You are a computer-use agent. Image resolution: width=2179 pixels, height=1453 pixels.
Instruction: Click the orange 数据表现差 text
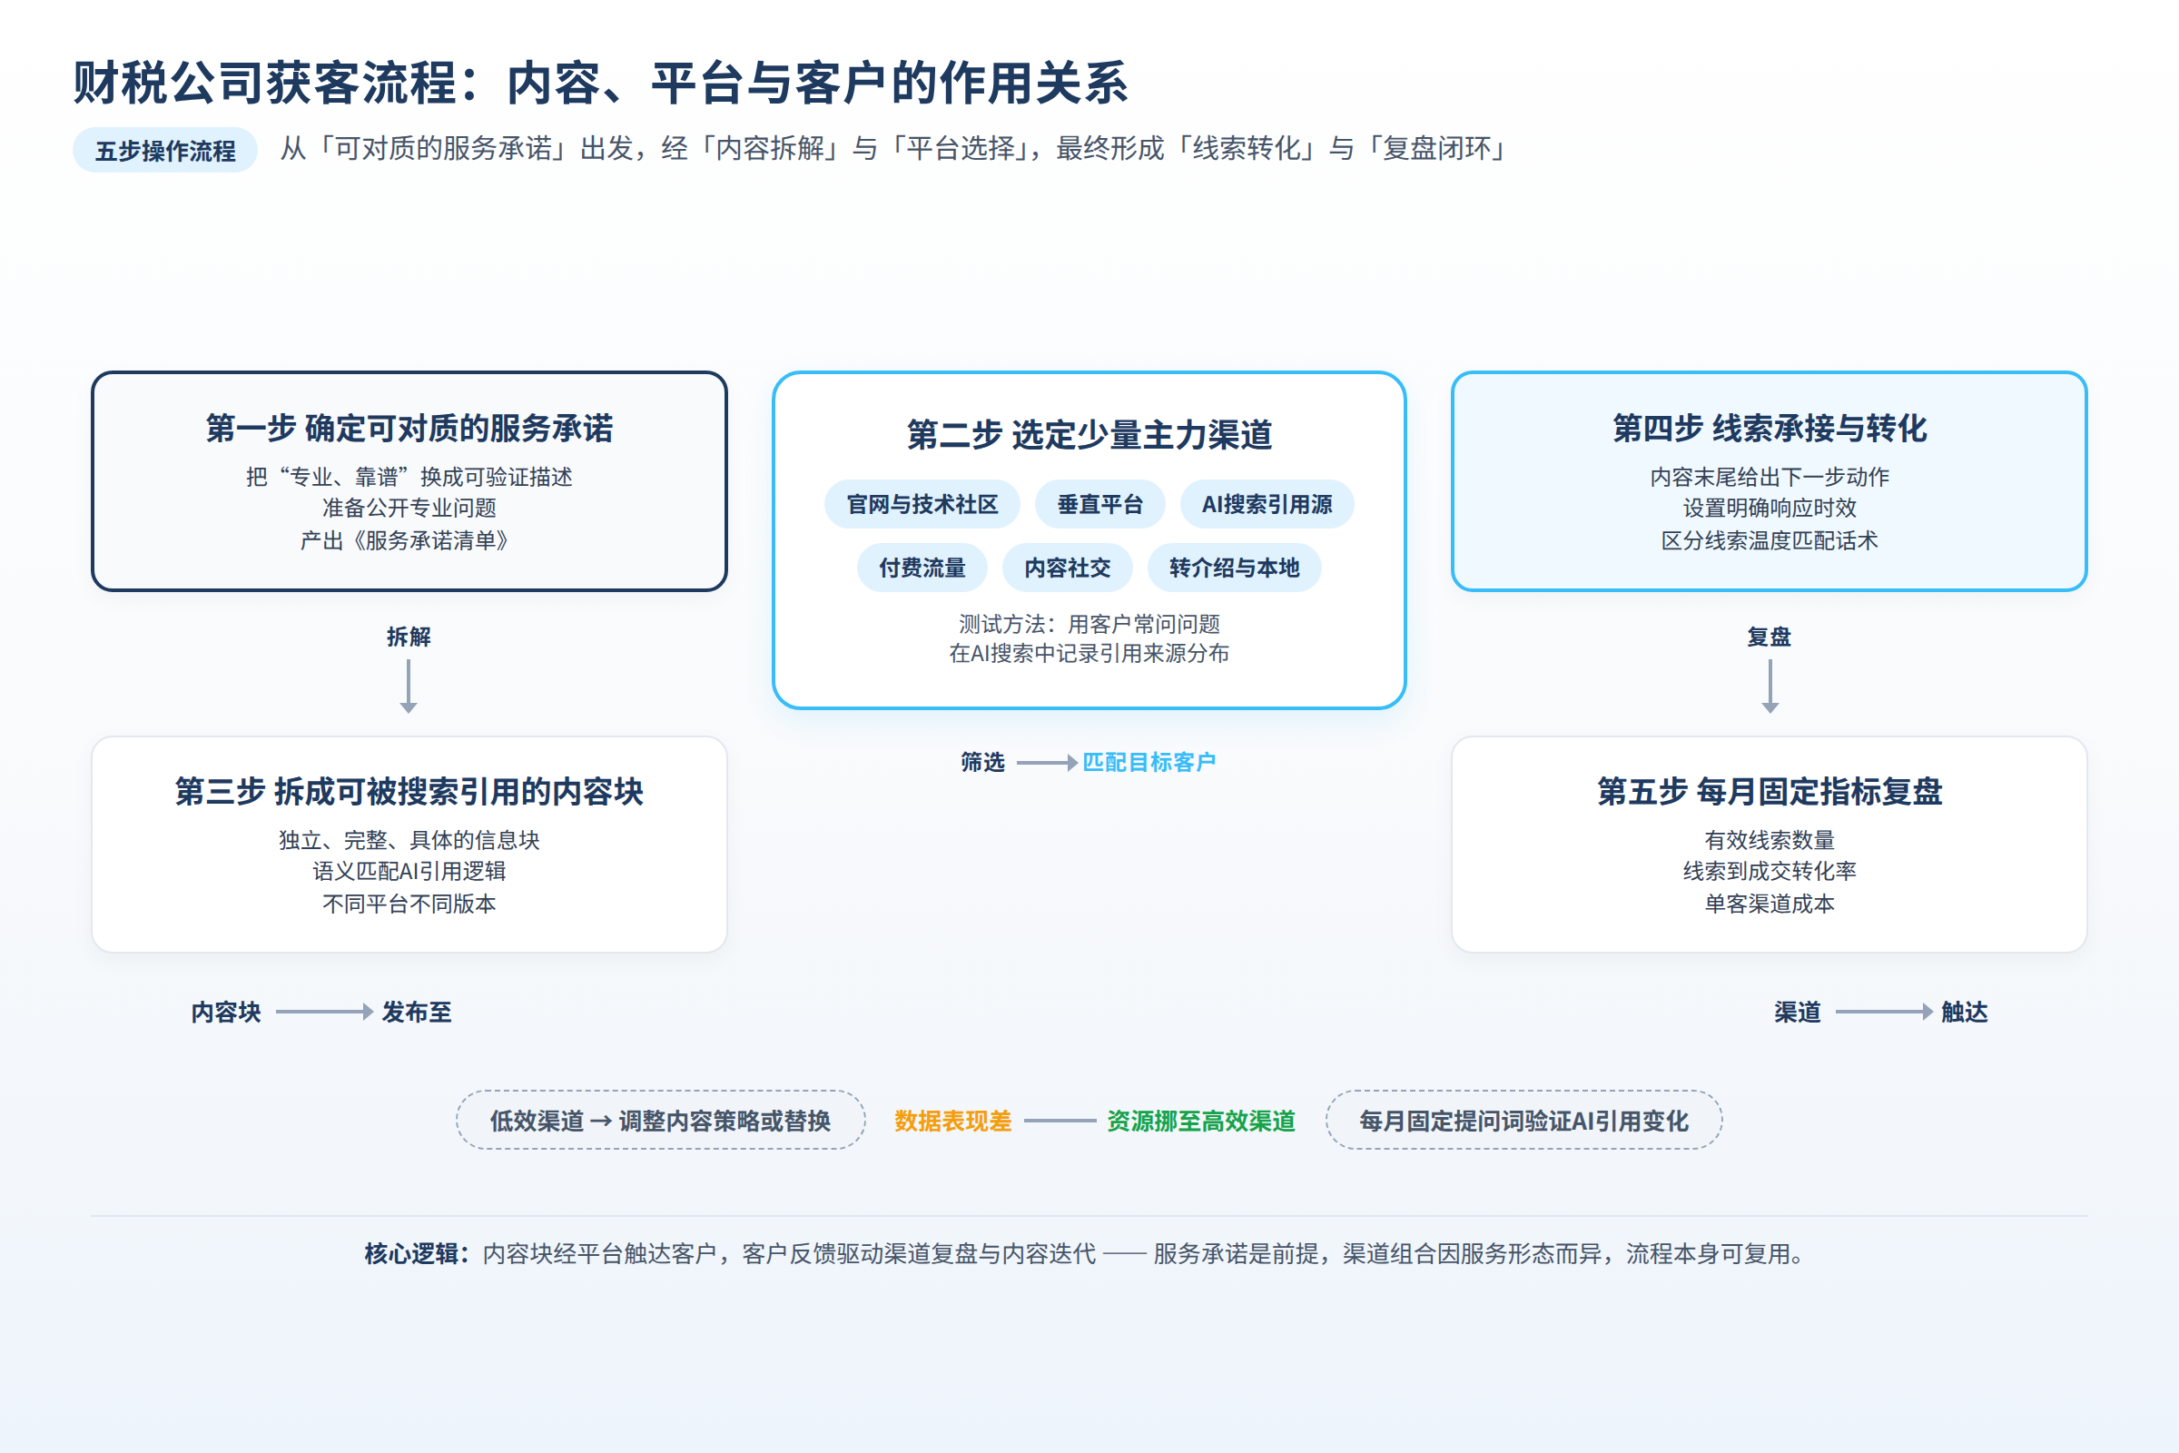[x=952, y=1122]
